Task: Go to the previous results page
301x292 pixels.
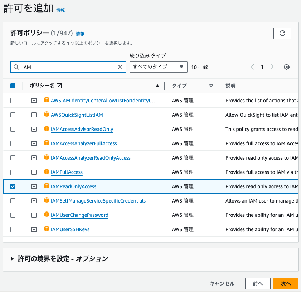Action: point(252,67)
